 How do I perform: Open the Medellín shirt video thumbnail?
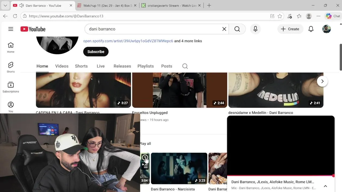[276, 90]
